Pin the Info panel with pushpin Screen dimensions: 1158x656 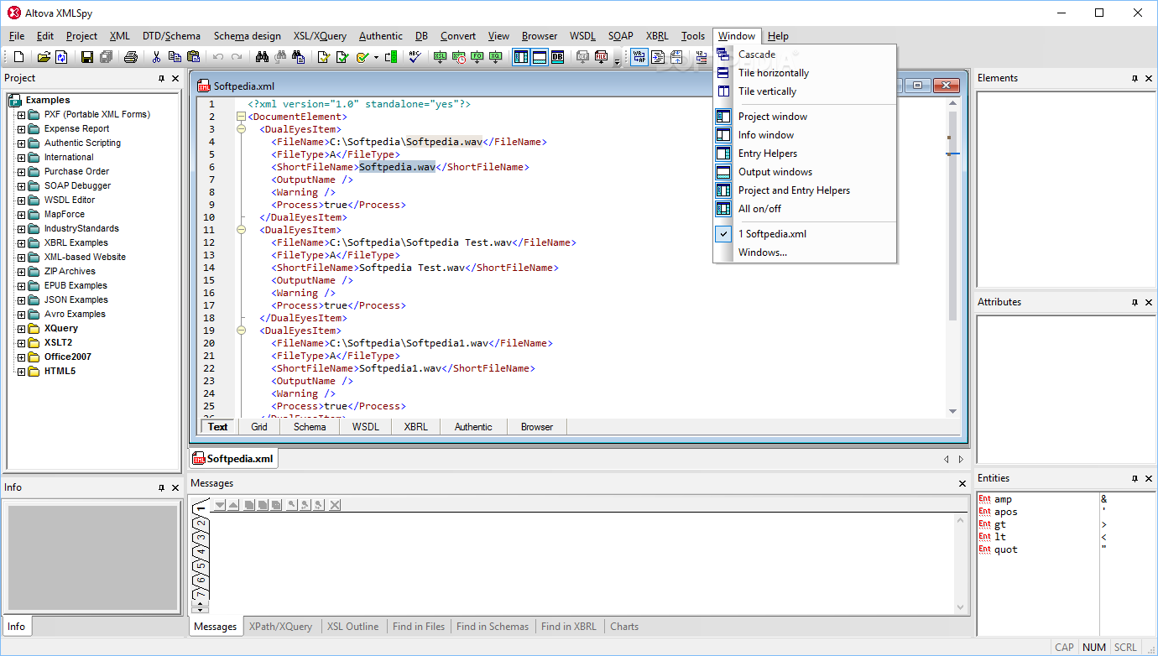[x=162, y=487]
